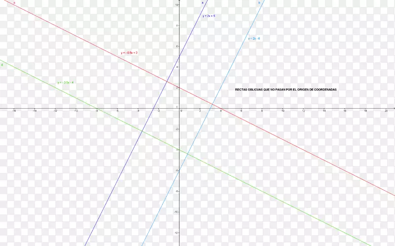Click where purple line crosses the y-axis
This screenshot has height=246, width=395.
(x=179, y=55)
